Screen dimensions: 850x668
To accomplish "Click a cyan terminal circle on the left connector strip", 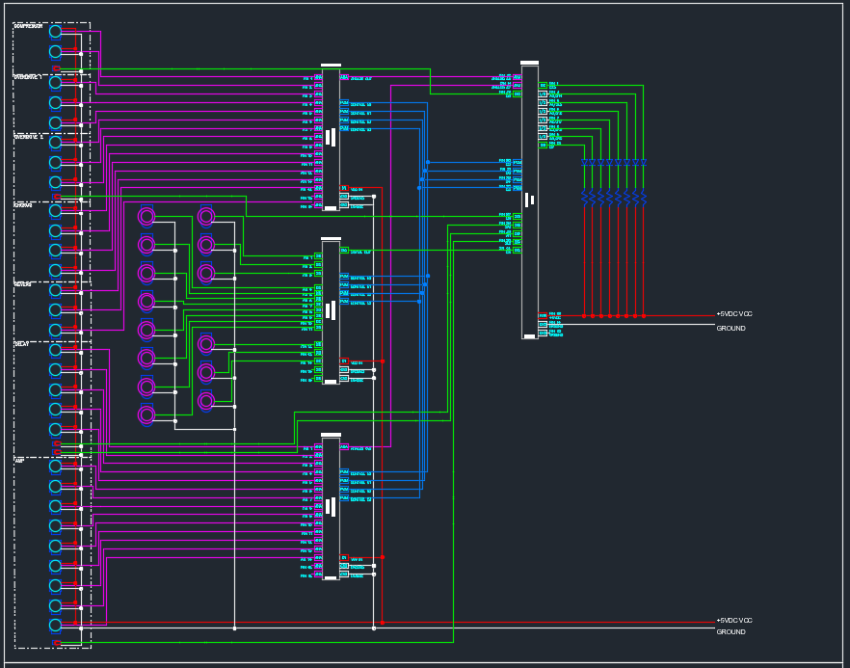I will [x=55, y=32].
